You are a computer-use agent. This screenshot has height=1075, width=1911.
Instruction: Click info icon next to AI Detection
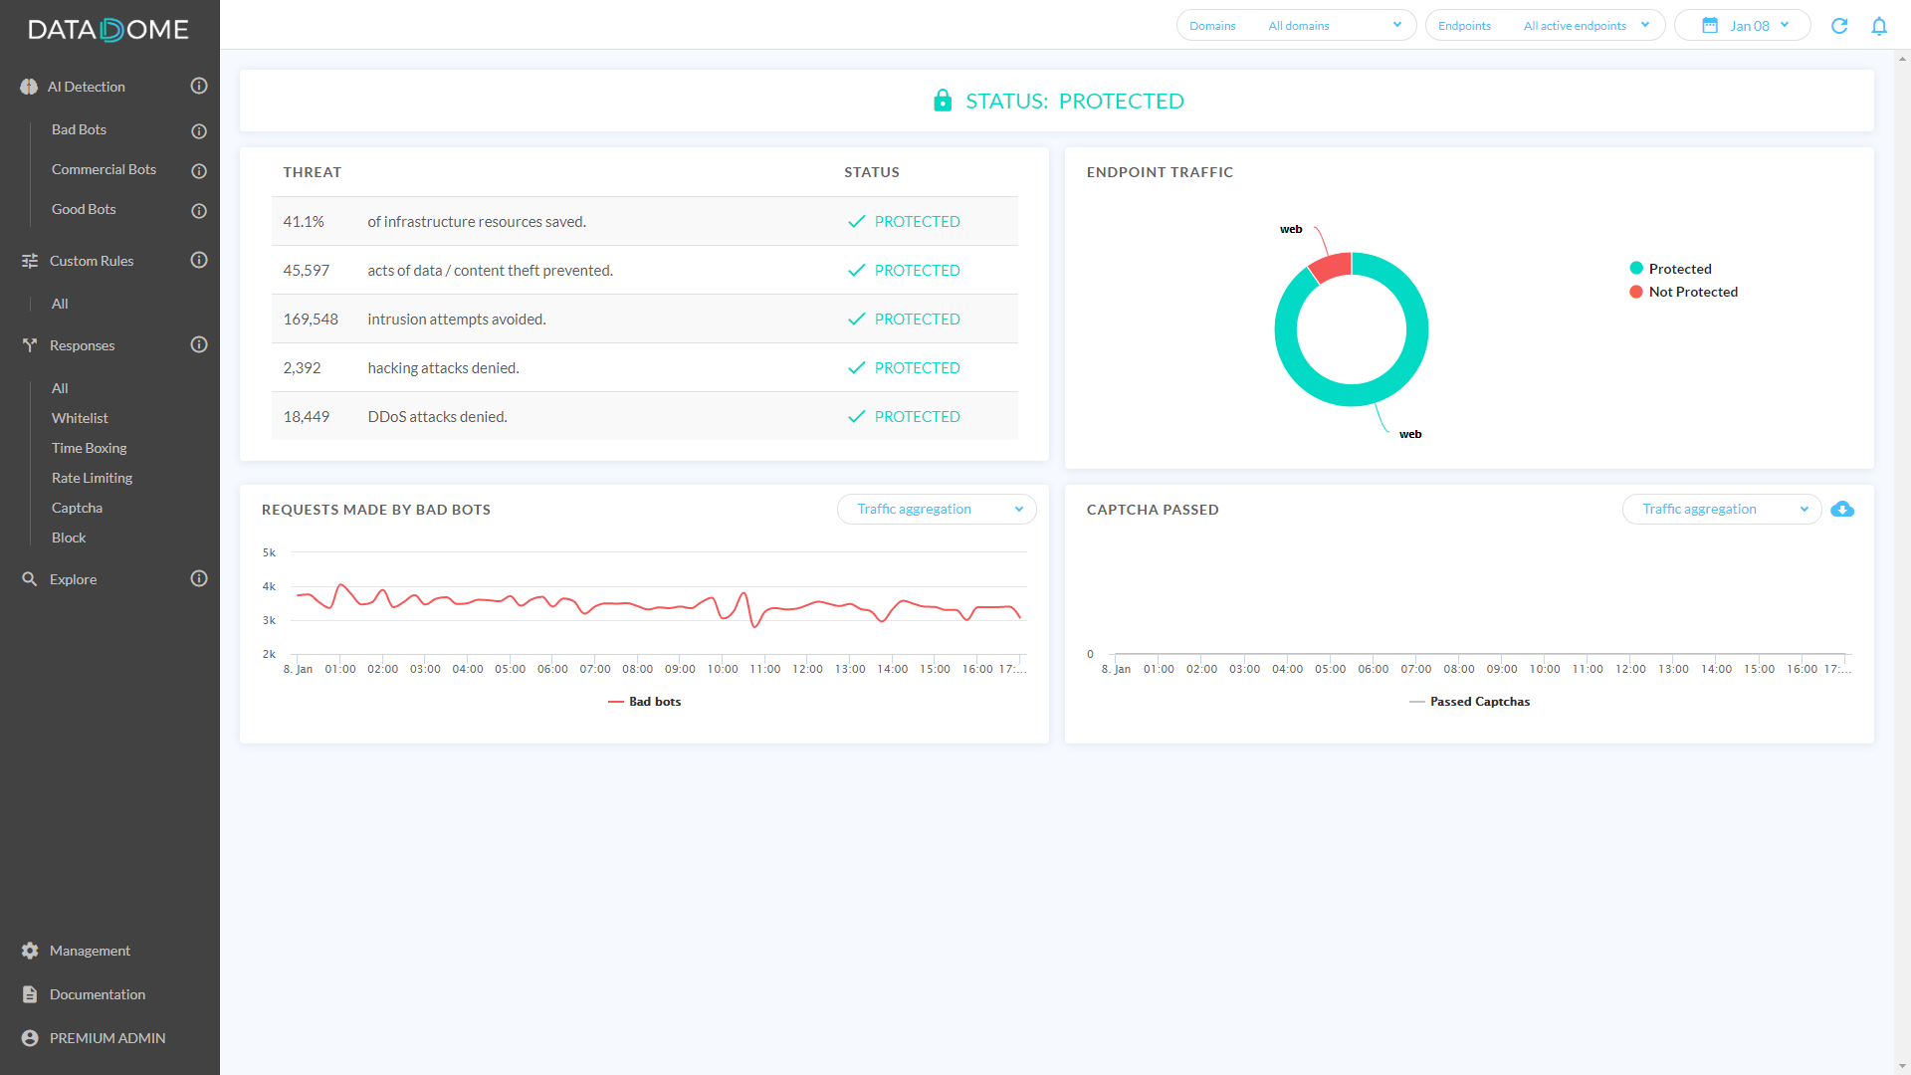coord(199,87)
